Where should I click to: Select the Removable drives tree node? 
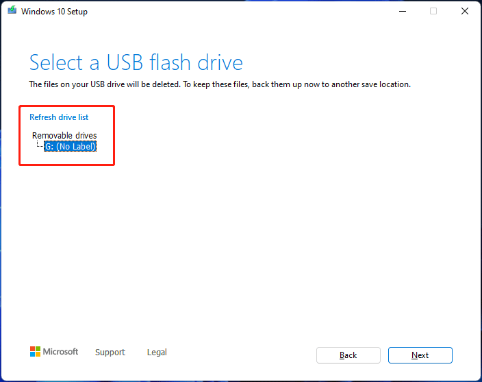click(64, 135)
